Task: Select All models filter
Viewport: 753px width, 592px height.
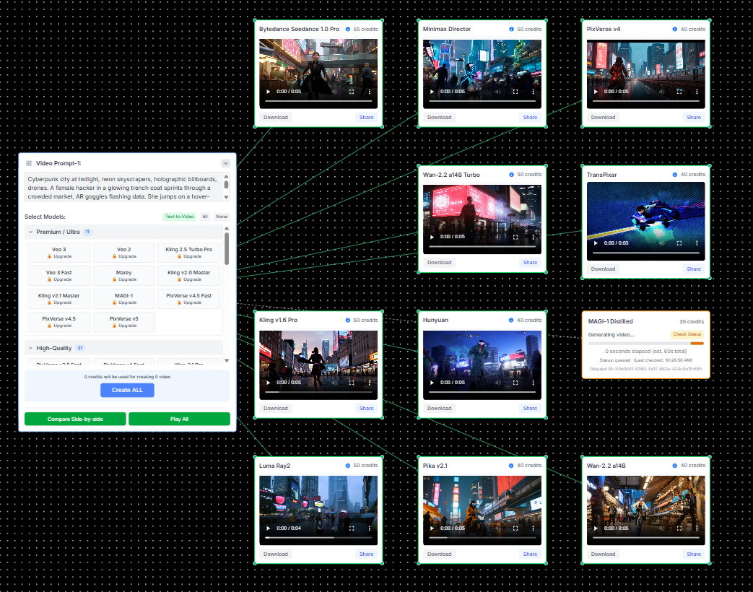Action: (205, 217)
